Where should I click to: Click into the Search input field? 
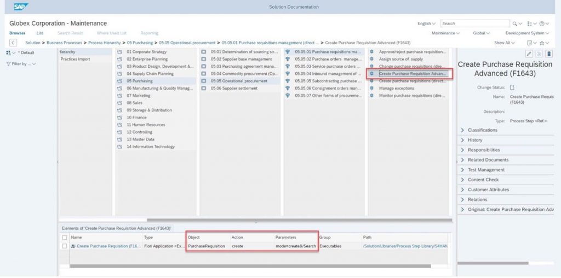click(475, 23)
